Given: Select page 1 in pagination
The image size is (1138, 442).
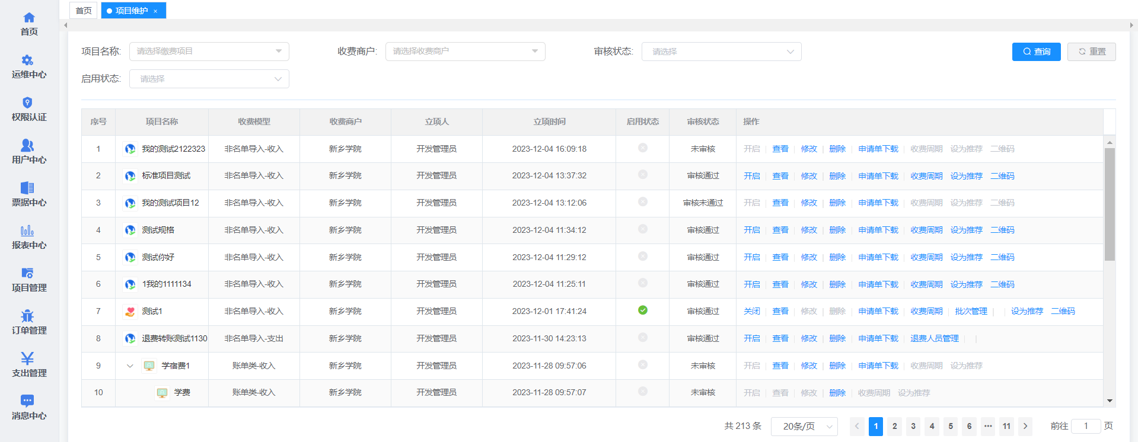Looking at the screenshot, I should pyautogui.click(x=876, y=426).
